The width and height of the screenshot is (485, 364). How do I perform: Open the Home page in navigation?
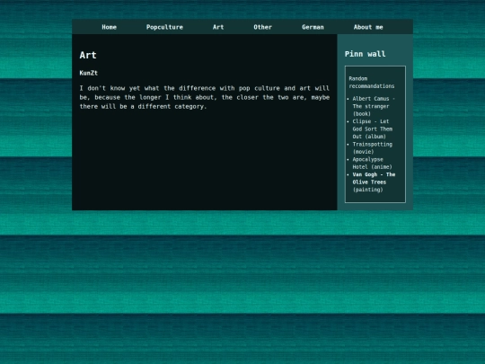coord(110,27)
